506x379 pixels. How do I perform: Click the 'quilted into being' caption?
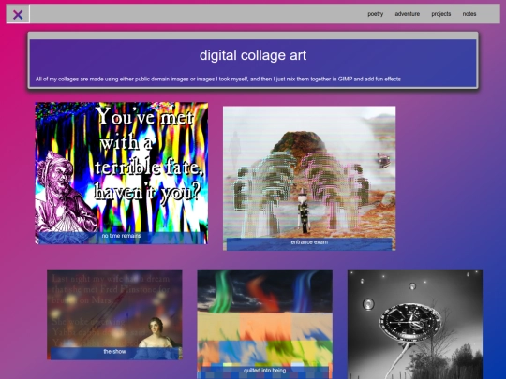click(264, 371)
